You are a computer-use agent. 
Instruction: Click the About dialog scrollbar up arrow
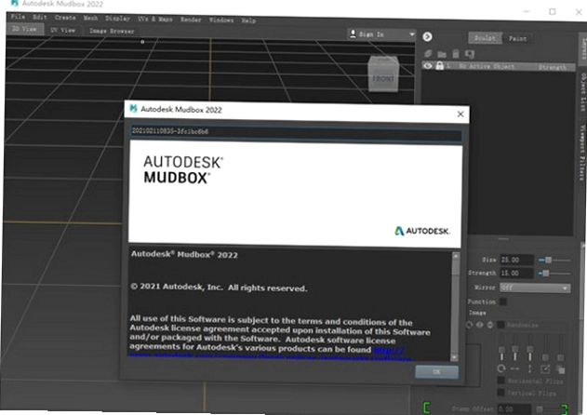pos(456,256)
